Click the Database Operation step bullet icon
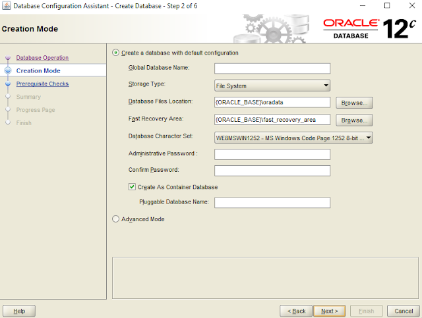 (8, 57)
